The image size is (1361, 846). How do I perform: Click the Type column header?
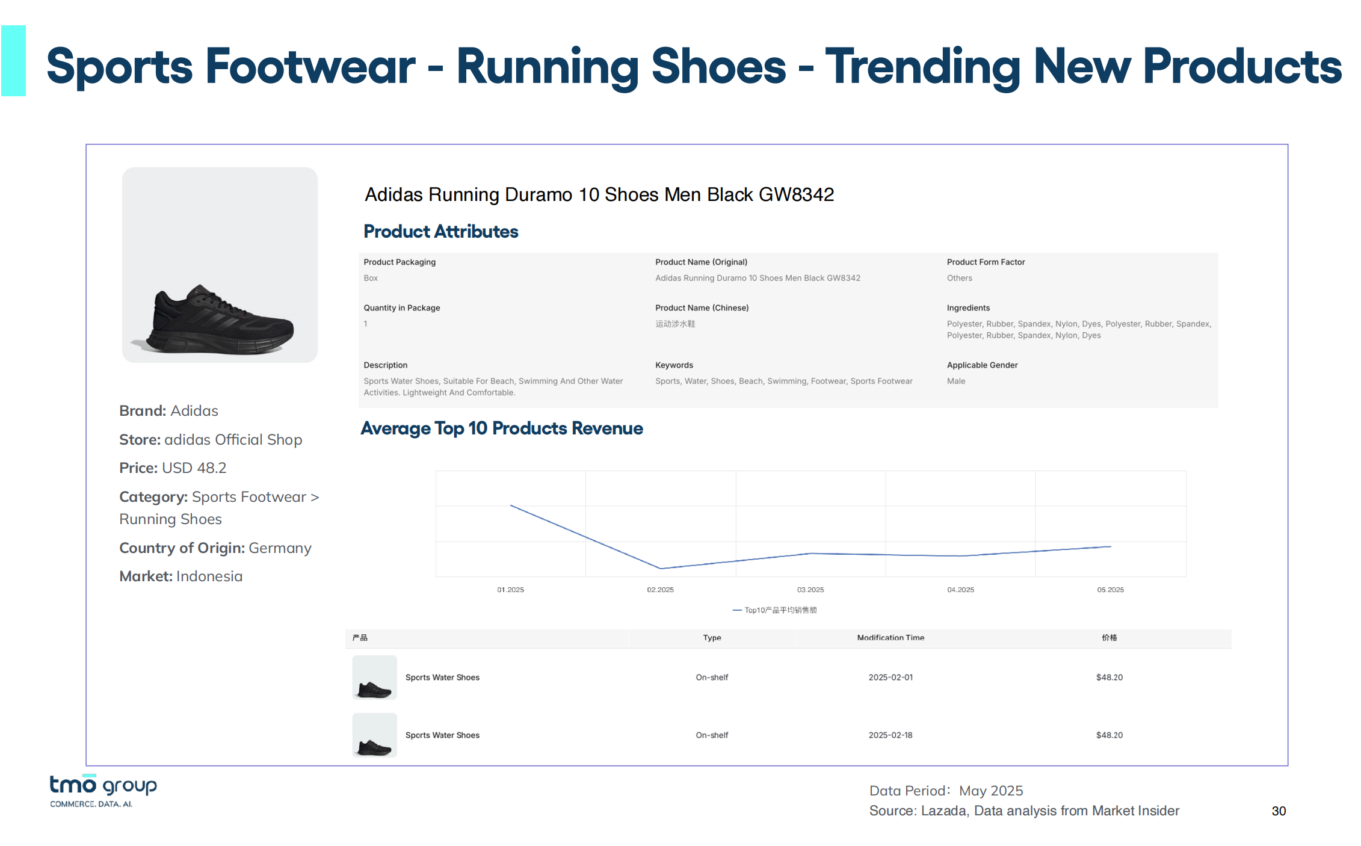point(712,638)
